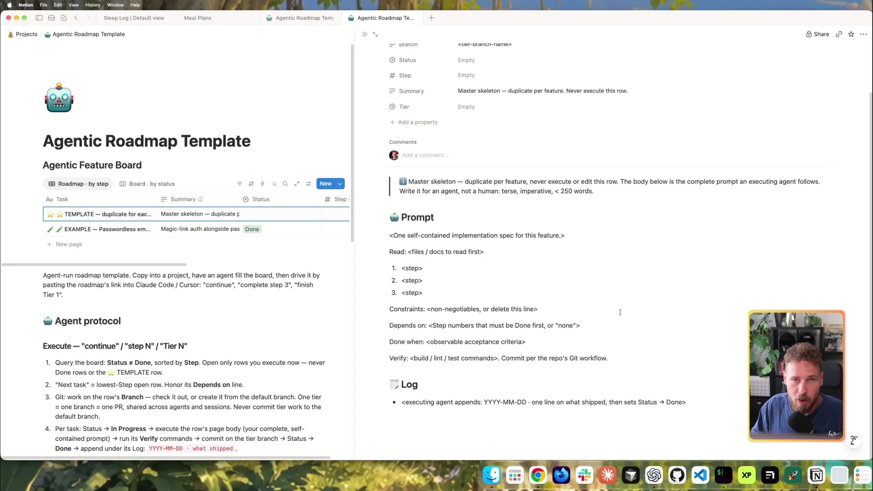The width and height of the screenshot is (873, 491).
Task: Switch to the Sleep Log tab
Action: click(134, 18)
